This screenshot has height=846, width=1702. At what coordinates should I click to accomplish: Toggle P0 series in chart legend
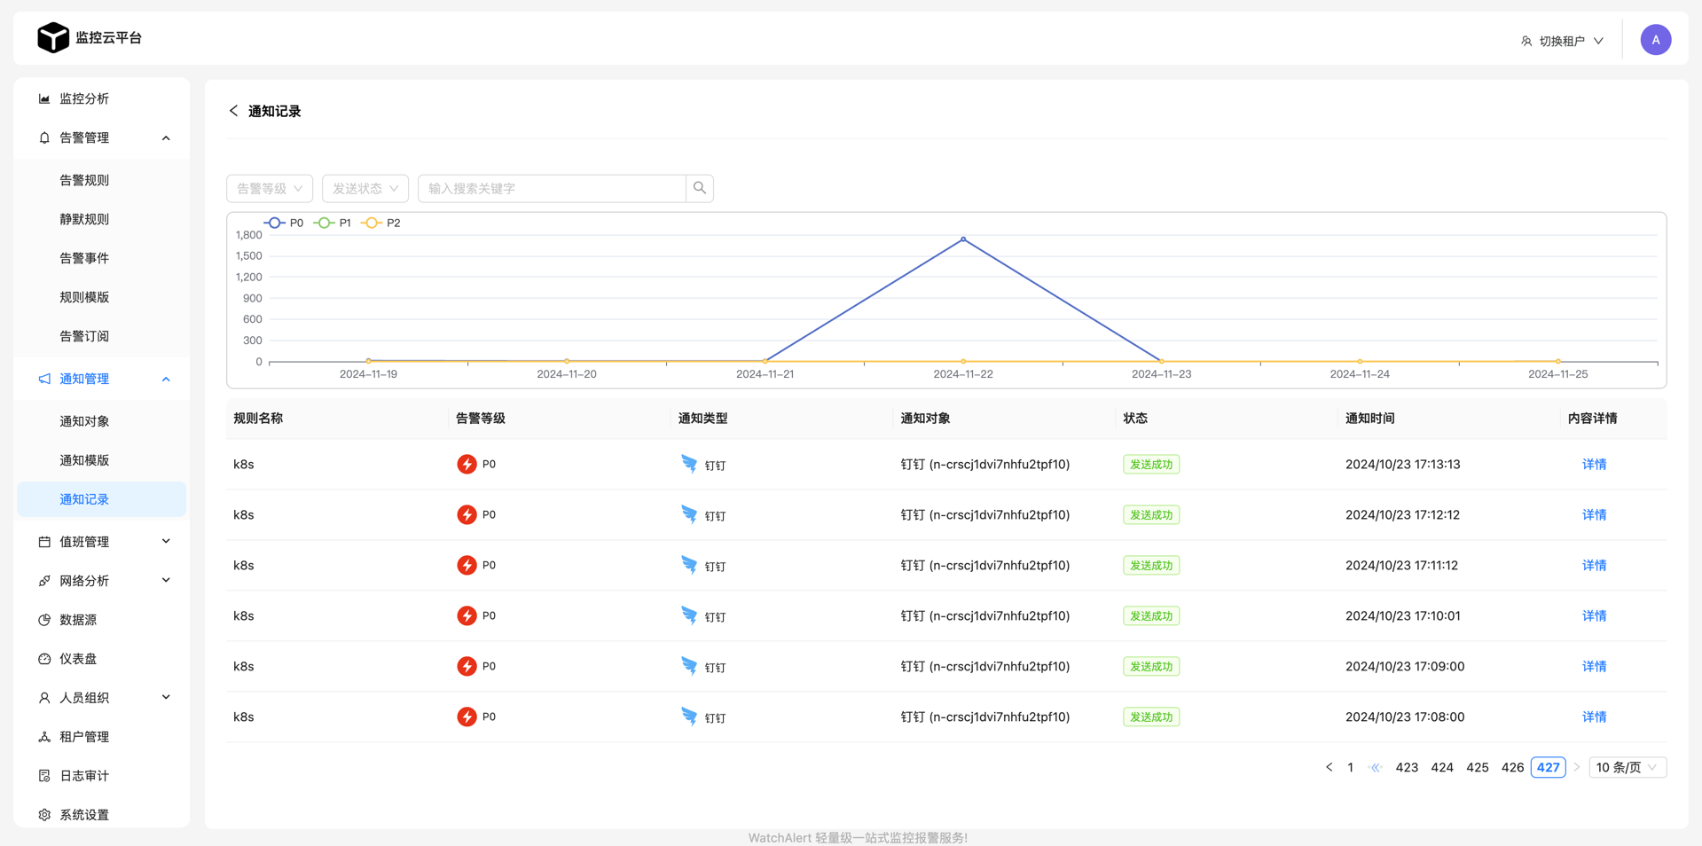click(x=284, y=223)
